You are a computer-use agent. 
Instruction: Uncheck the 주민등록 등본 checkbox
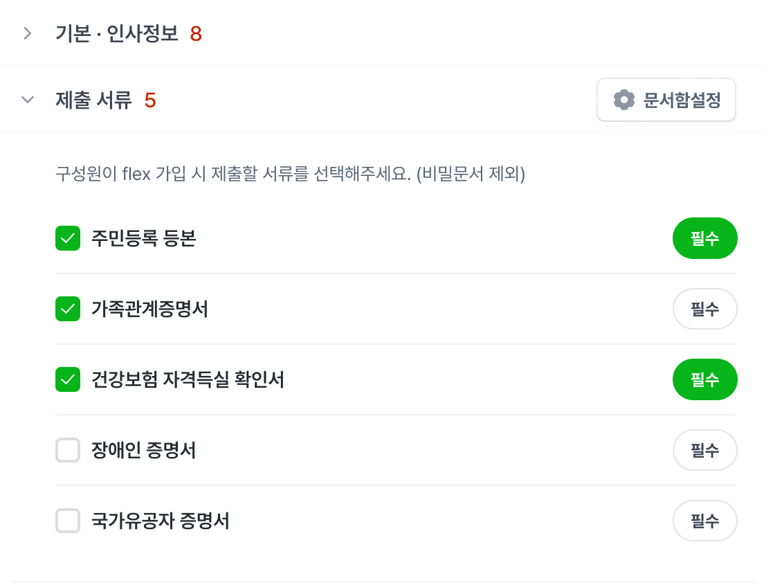68,239
